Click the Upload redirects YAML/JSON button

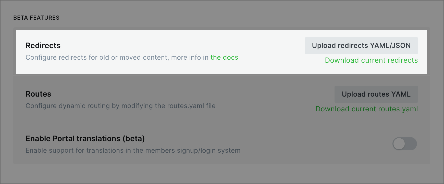coord(361,46)
